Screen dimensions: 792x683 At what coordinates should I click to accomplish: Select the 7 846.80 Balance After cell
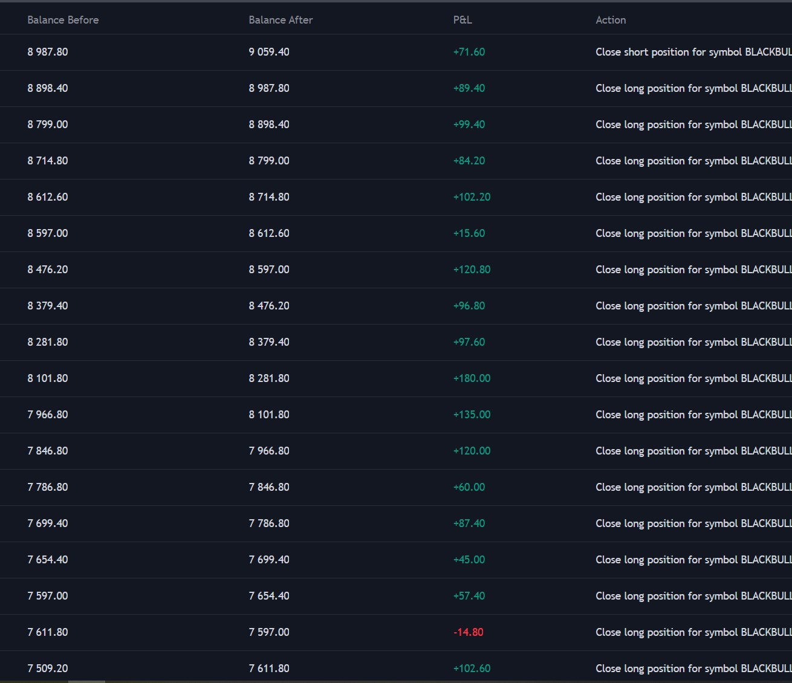[x=269, y=487]
